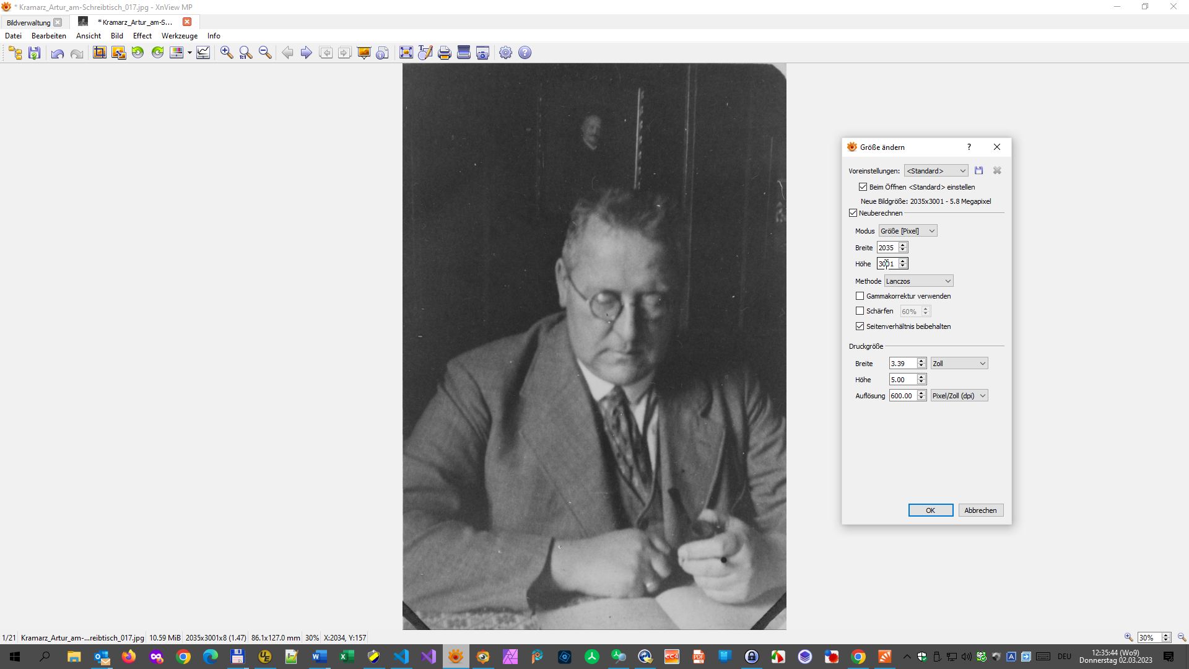Viewport: 1189px width, 669px height.
Task: Click the Zoom 1:1 icon
Action: click(x=246, y=53)
